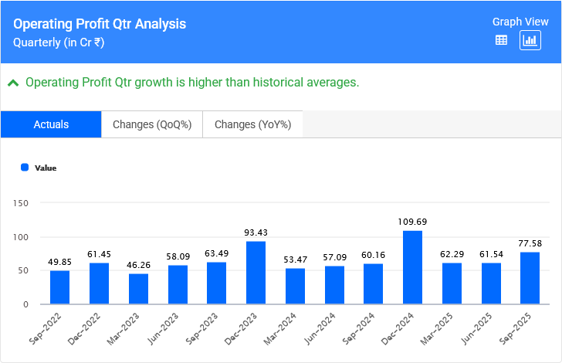Switch to Changes (QoQ%) tab
This screenshot has height=363, width=562.
point(152,124)
